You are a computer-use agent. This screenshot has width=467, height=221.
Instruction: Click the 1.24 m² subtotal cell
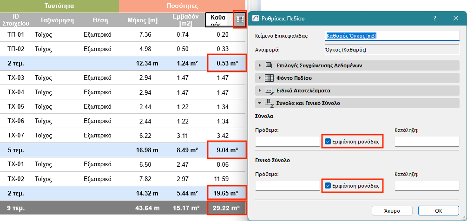point(187,63)
